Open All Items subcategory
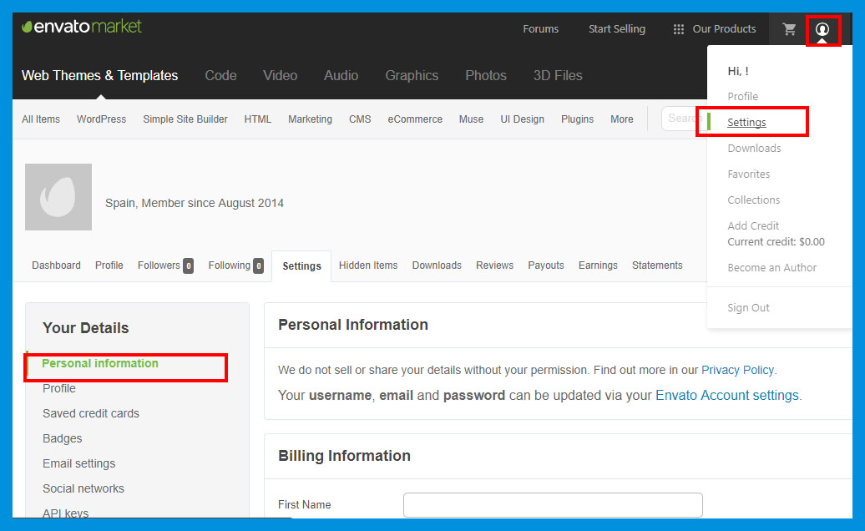Screen dimensions: 865x531 coord(41,119)
